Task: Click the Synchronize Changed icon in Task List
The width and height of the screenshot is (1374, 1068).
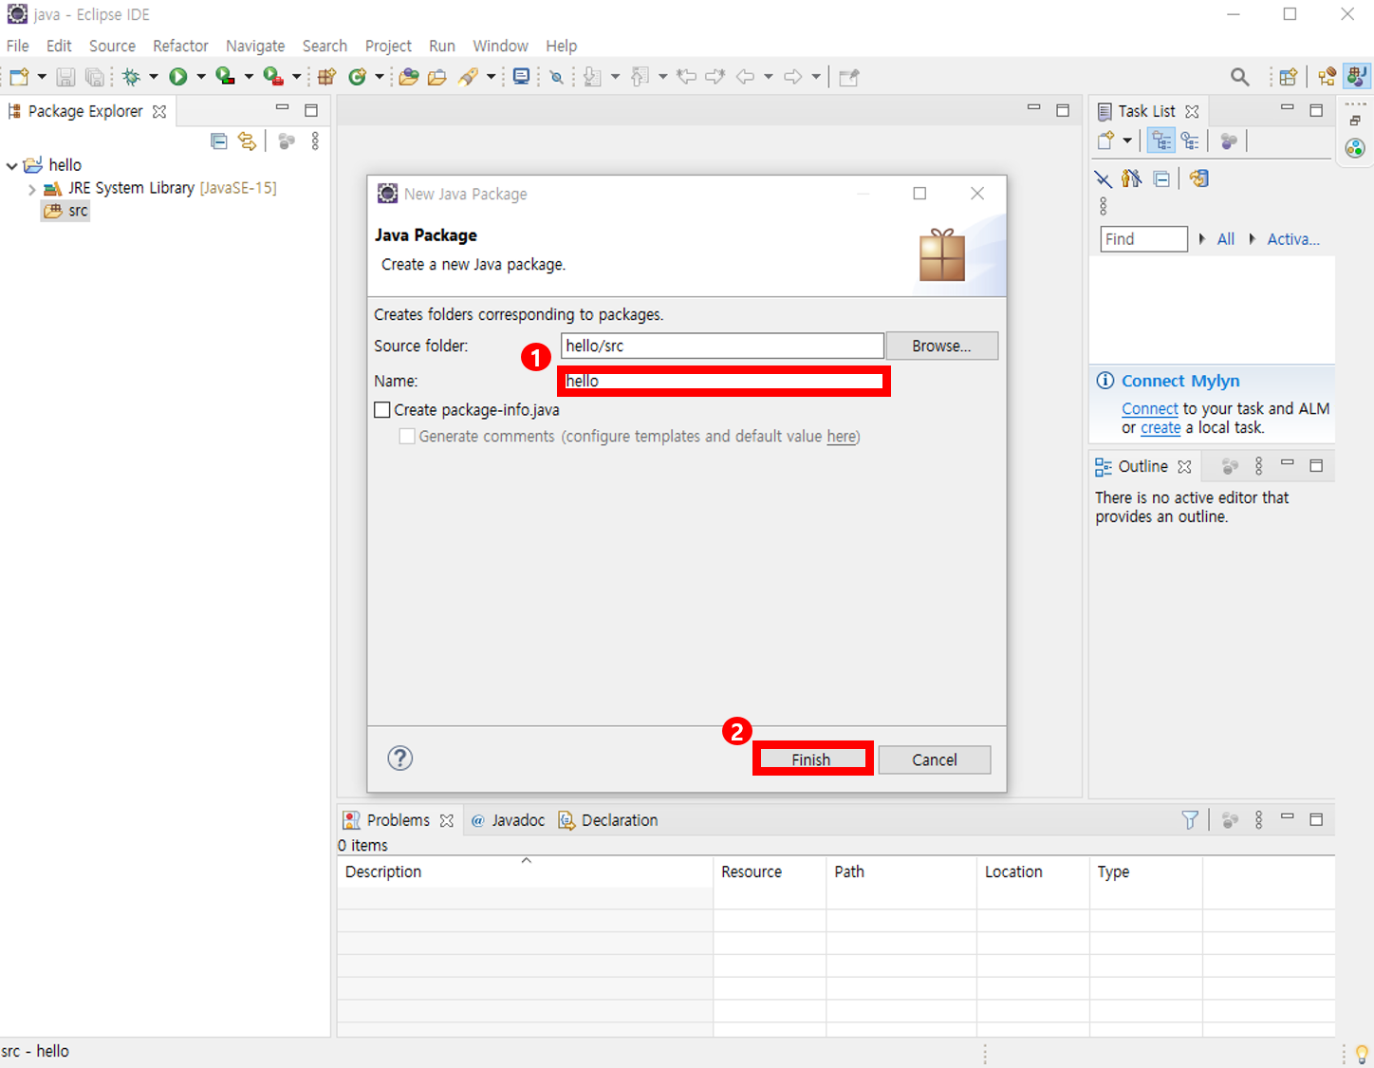Action: click(1199, 178)
